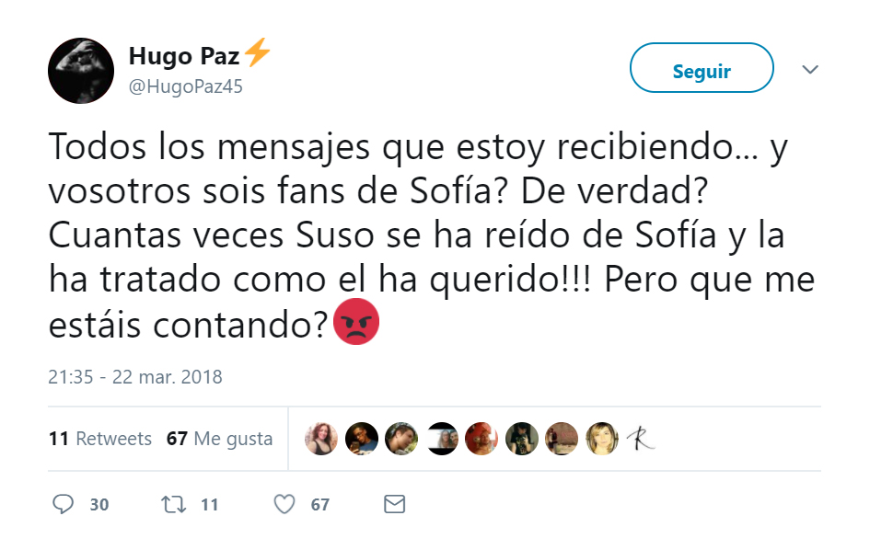Open the blonde woman liker avatar
The image size is (870, 550).
tap(601, 439)
